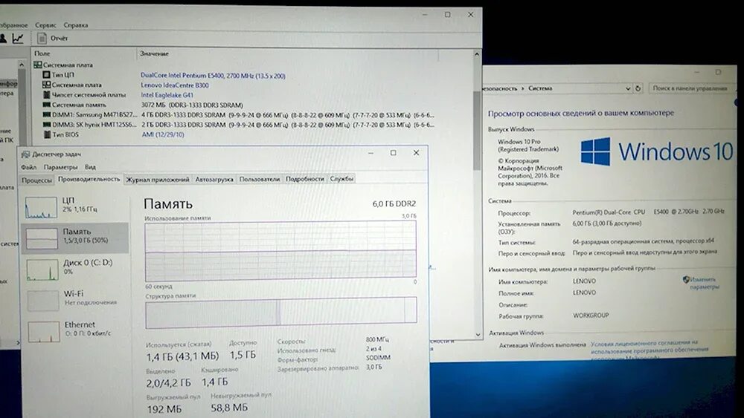Switch to the Автозагрузка tab

[214, 180]
